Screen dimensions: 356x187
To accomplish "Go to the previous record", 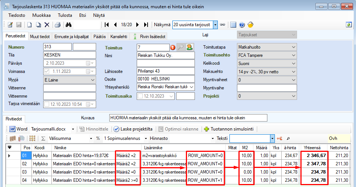I will [115, 25].
